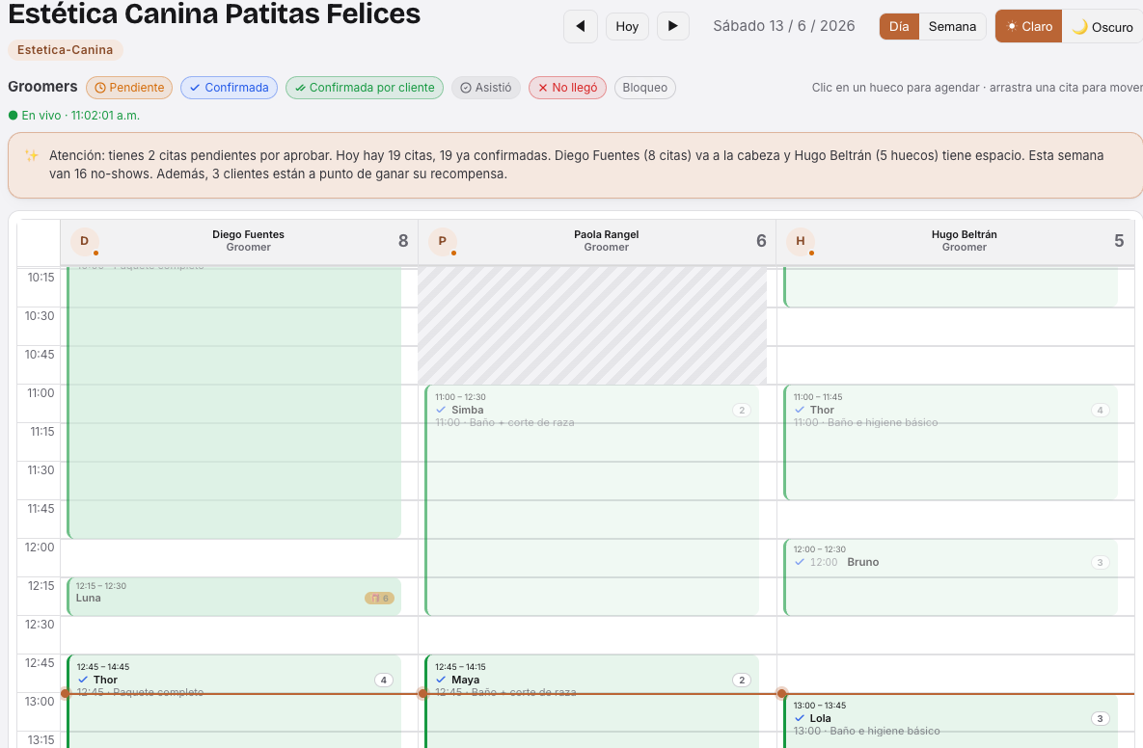Jump to today with Hoy button
Screen dimensions: 1143x748
(x=627, y=27)
